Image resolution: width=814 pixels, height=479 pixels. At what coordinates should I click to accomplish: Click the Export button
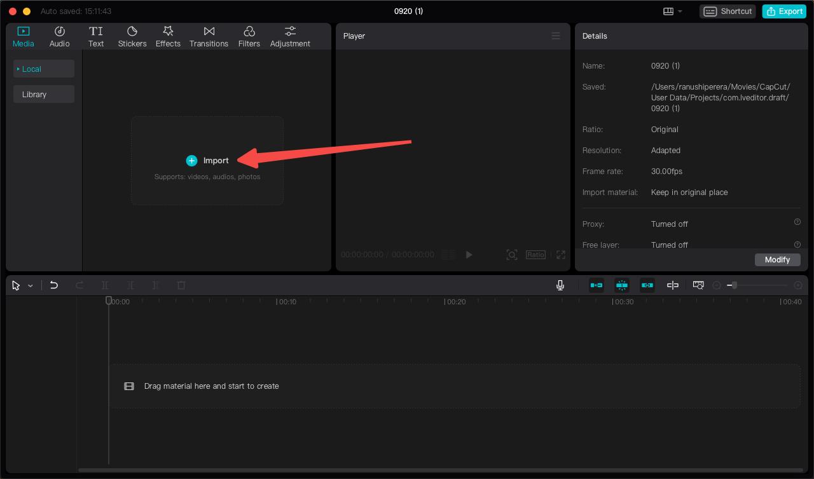pos(783,11)
